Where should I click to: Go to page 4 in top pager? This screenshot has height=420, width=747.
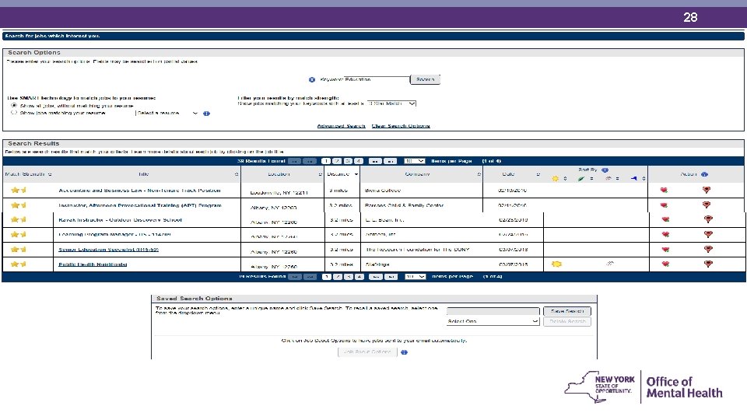coord(359,162)
